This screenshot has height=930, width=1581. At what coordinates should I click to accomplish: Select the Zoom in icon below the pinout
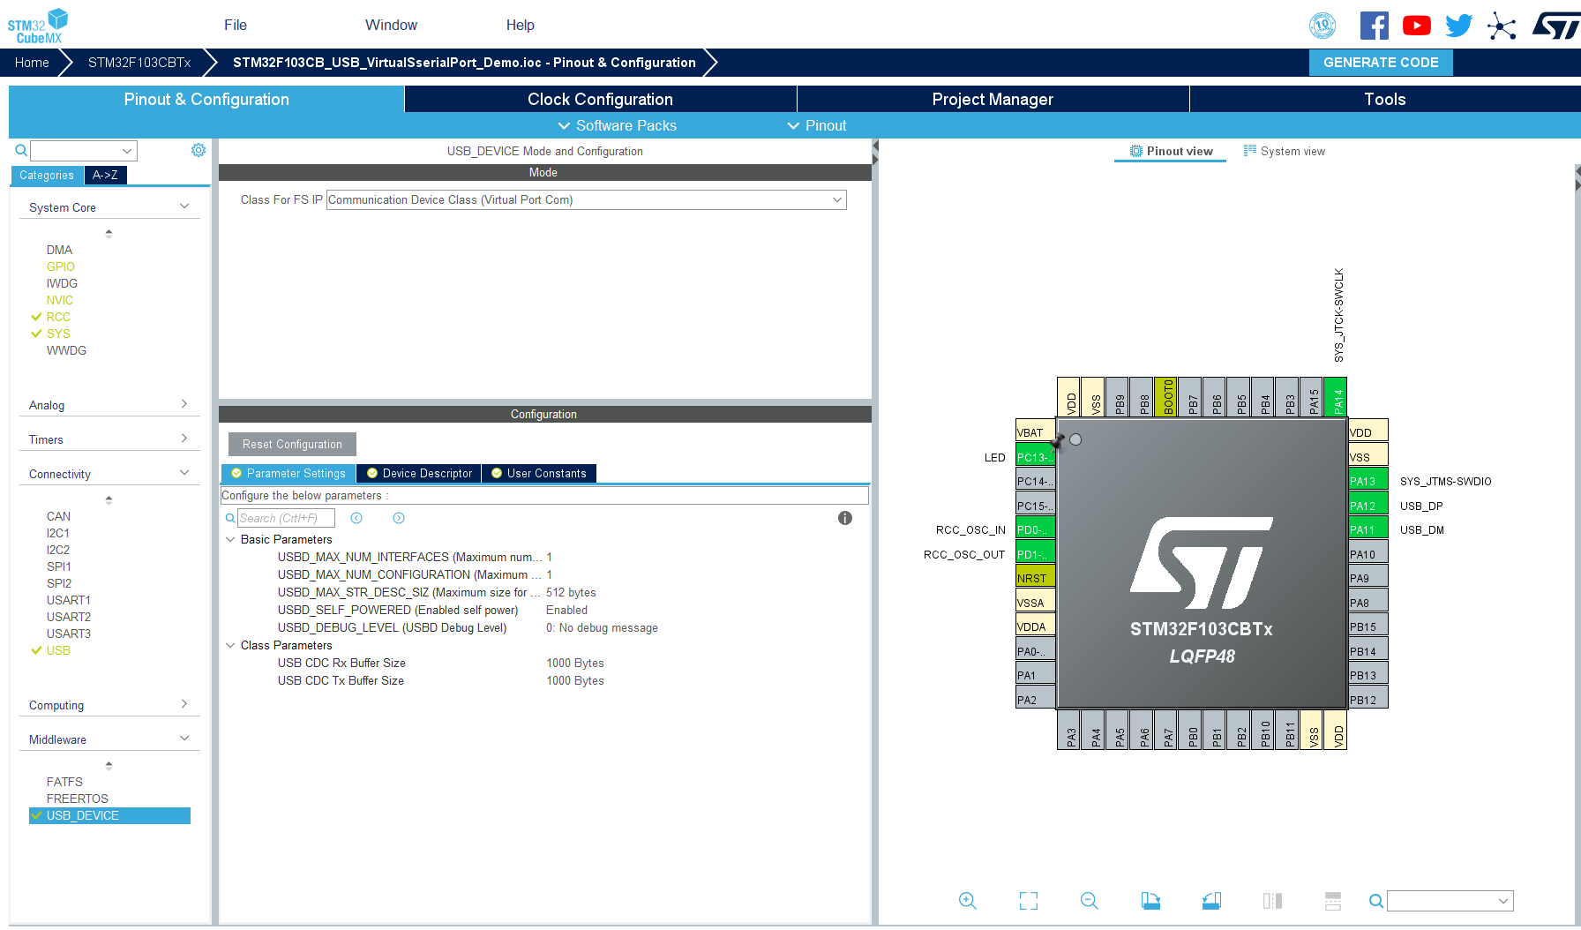pos(967,901)
